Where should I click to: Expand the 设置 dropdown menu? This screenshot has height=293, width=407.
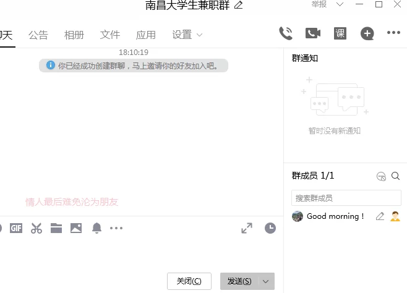click(199, 35)
